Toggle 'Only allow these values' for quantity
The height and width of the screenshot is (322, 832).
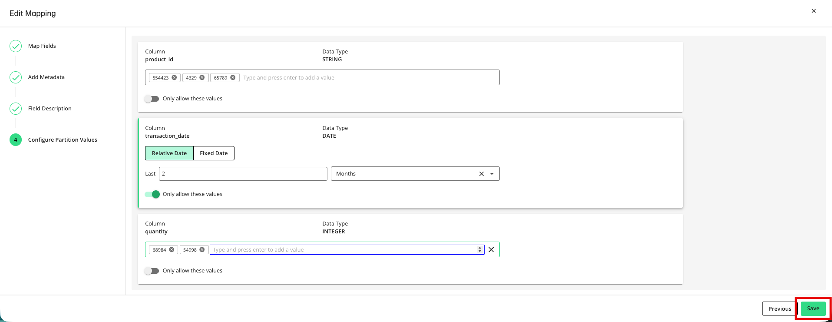click(x=152, y=271)
